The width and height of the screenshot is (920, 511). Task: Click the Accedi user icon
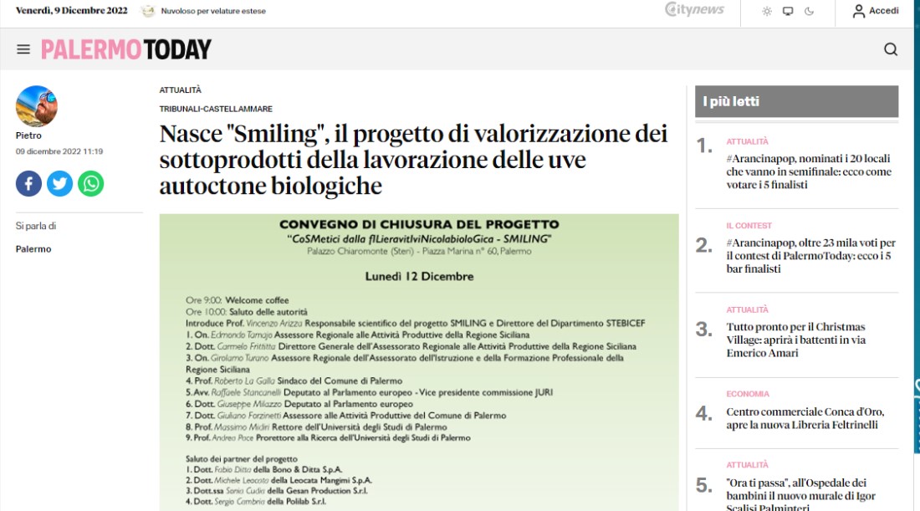(x=858, y=11)
